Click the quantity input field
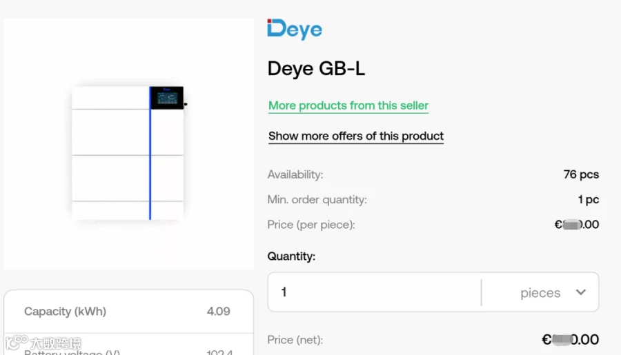621x355 pixels. [374, 292]
